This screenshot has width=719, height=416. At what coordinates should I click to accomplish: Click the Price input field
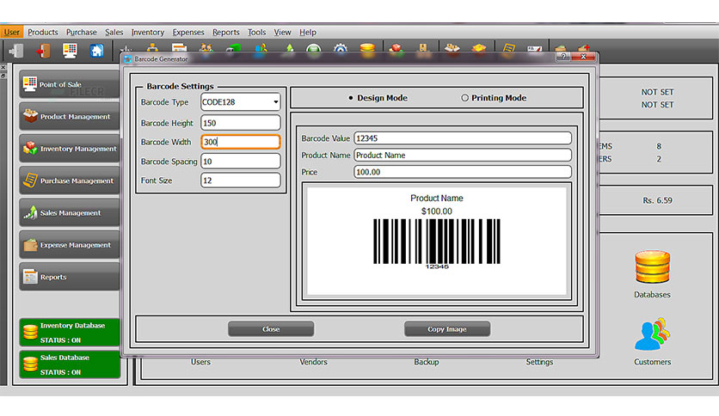463,172
